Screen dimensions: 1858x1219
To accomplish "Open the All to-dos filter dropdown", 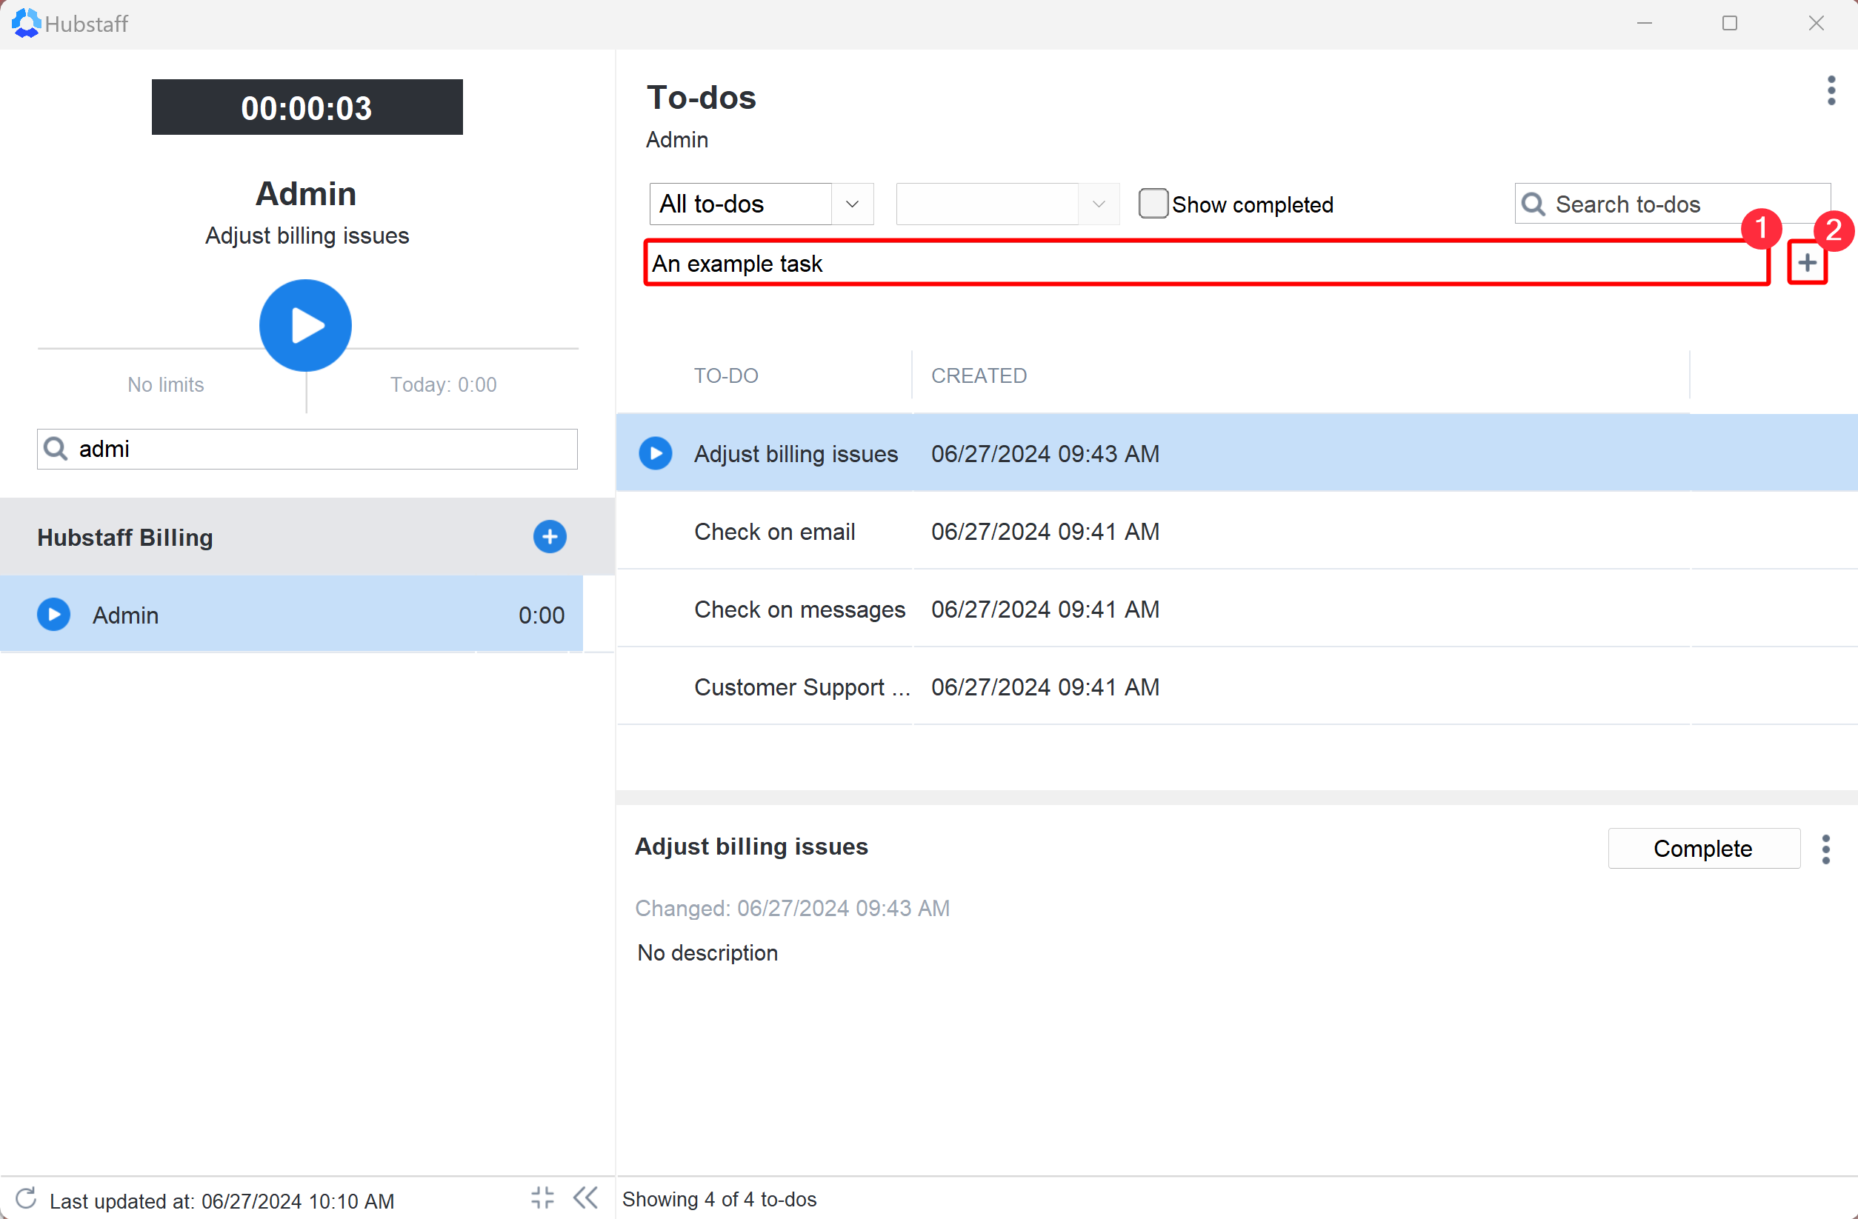I will 761,204.
